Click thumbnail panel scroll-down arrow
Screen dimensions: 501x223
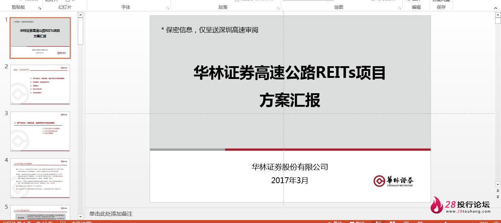click(x=81, y=216)
